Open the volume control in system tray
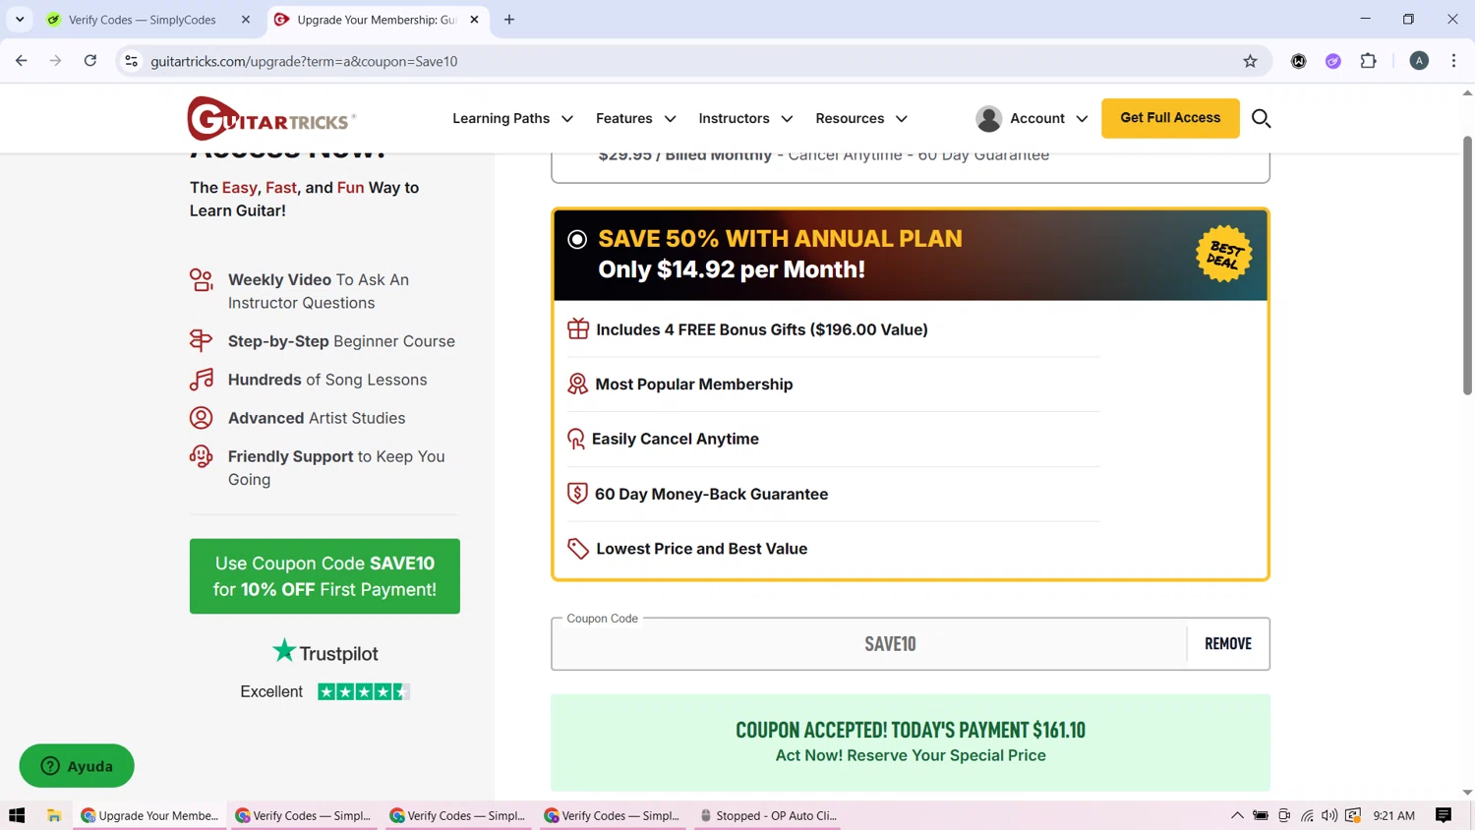This screenshot has width=1475, height=830. coord(1329,815)
